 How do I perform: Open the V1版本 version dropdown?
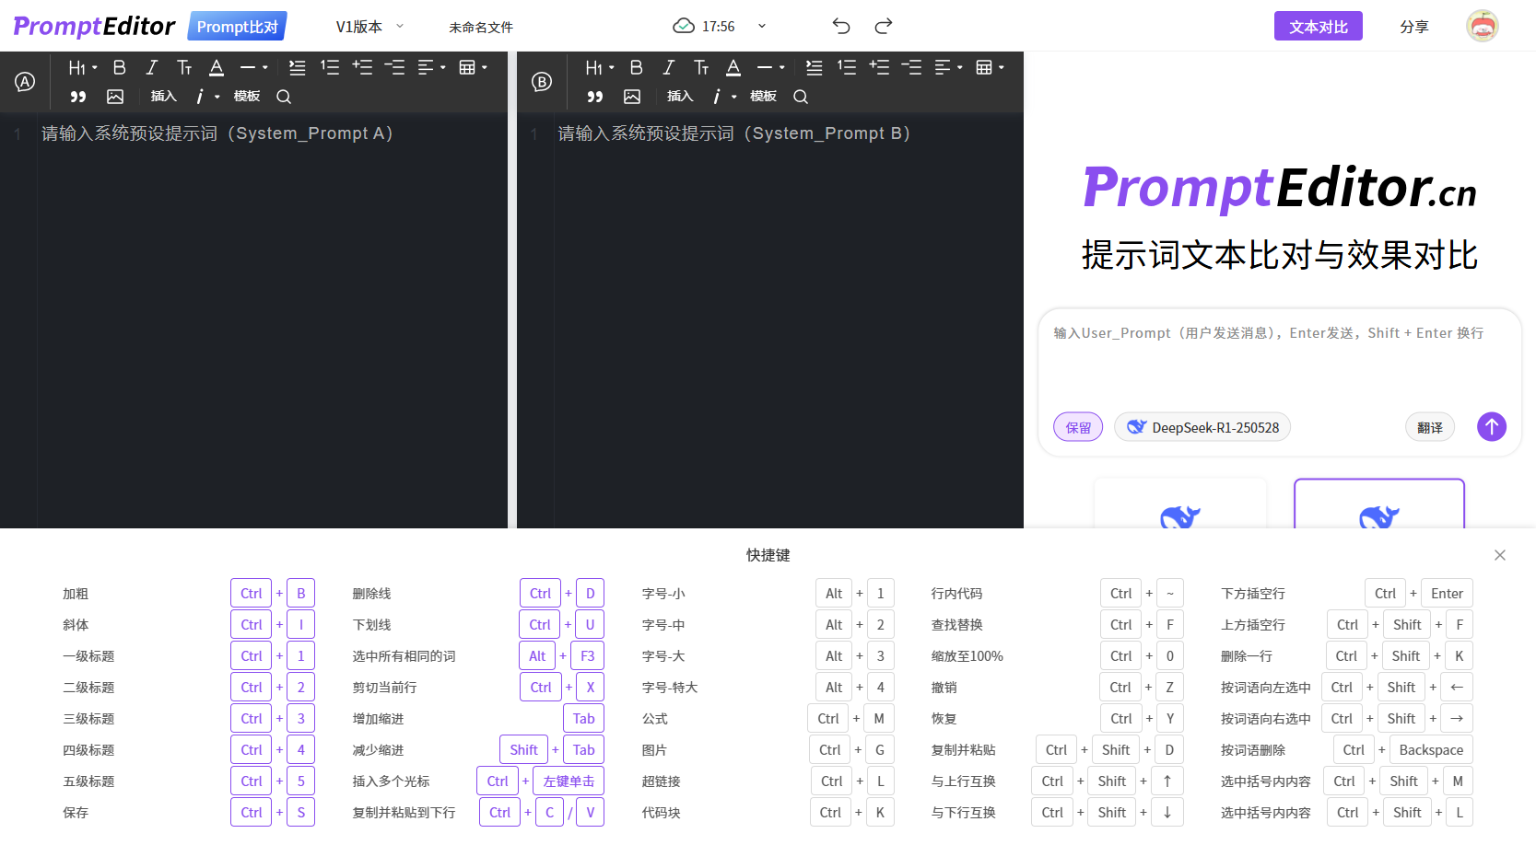[369, 27]
